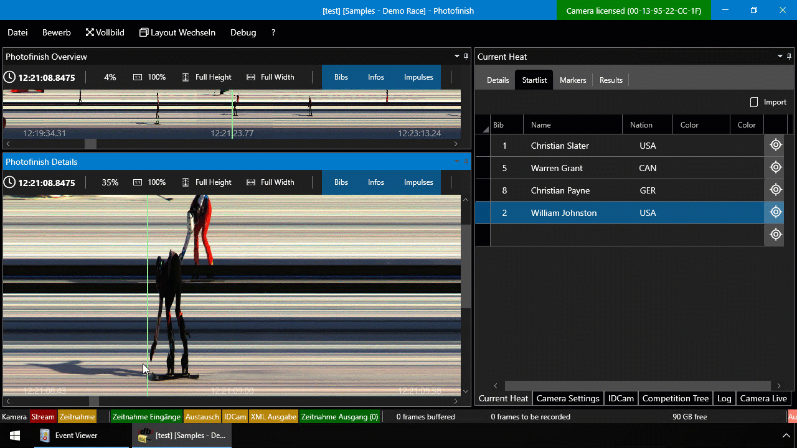Click the target icon for Christian Payne
Image resolution: width=797 pixels, height=448 pixels.
pos(775,190)
